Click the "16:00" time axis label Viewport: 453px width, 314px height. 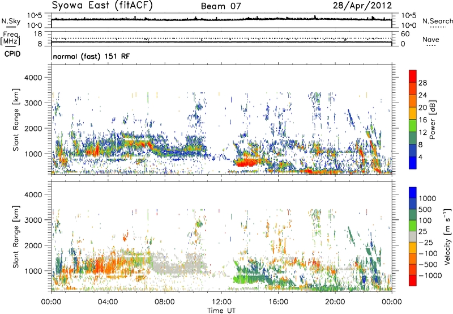tap(278, 302)
